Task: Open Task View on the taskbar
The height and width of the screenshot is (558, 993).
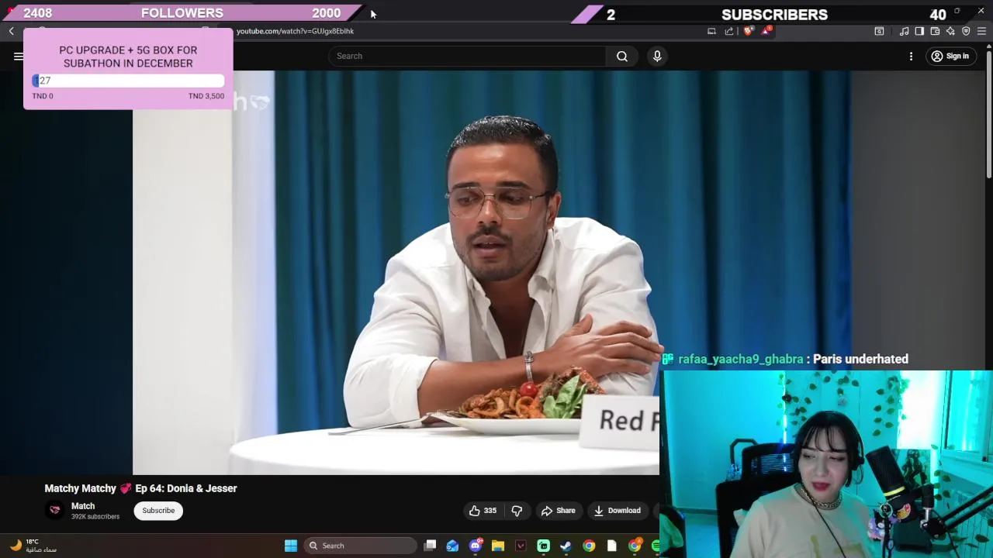Action: coord(431,546)
